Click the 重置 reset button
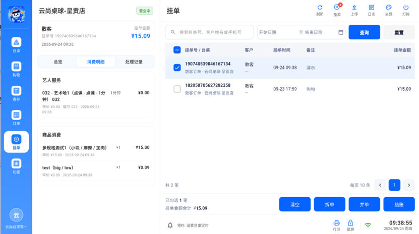This screenshot has width=419, height=234. coord(399,32)
